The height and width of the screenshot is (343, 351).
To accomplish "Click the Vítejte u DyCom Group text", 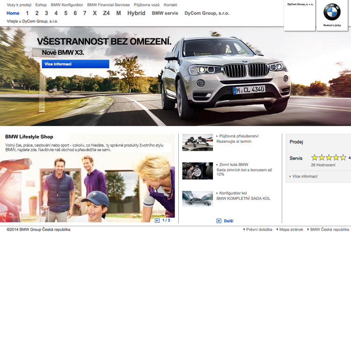I will pos(32,21).
